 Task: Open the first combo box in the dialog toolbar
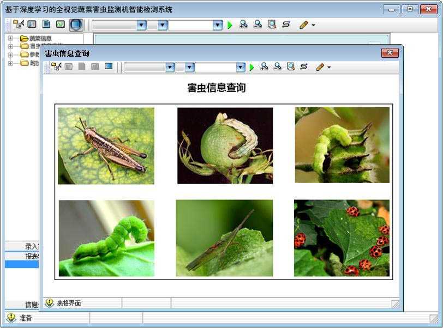pyautogui.click(x=170, y=67)
